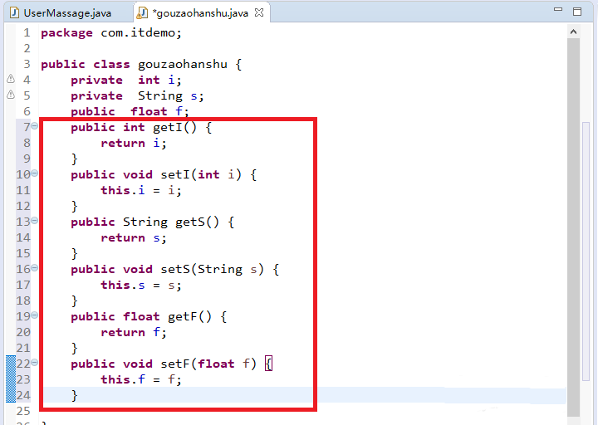Image resolution: width=598 pixels, height=425 pixels.
Task: Click line number 25 in the gutter
Action: [23, 411]
